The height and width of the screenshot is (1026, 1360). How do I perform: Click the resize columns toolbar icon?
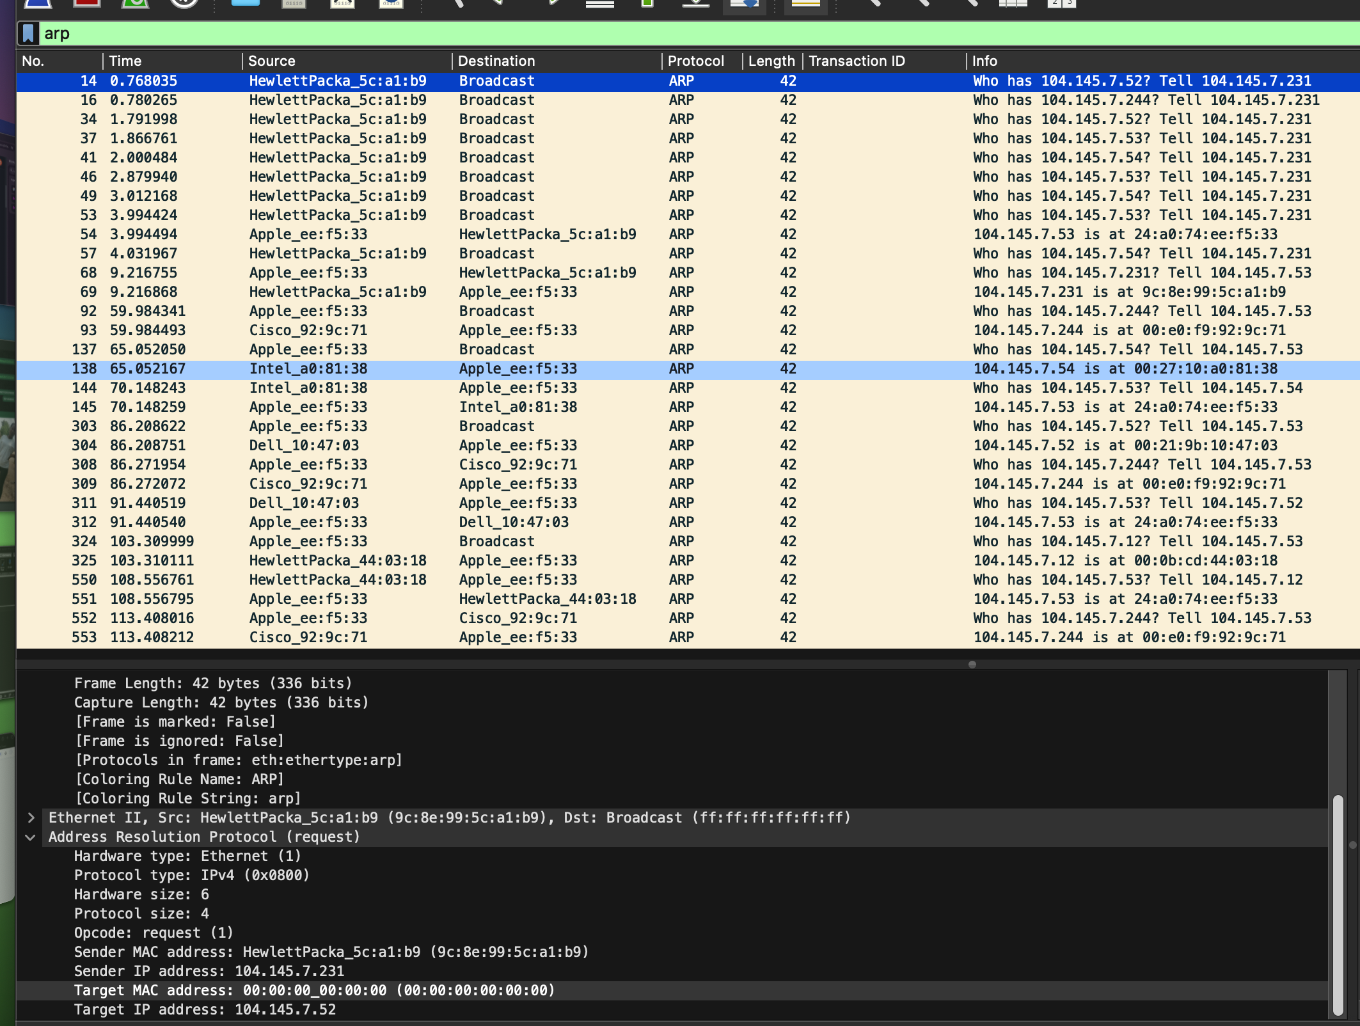click(x=1013, y=4)
